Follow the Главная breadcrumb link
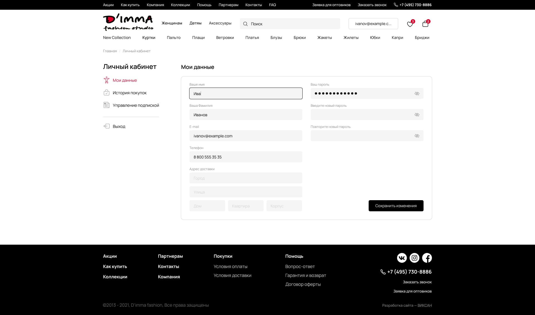Image resolution: width=535 pixels, height=315 pixels. [110, 51]
